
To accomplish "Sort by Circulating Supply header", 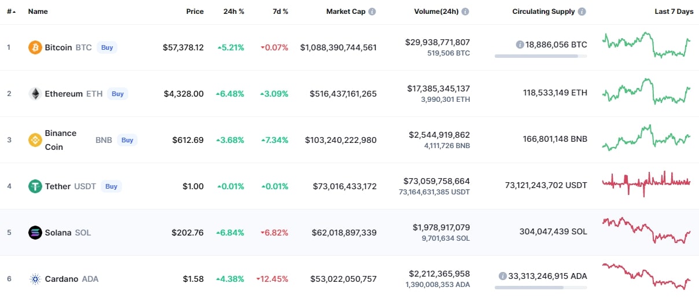I will coord(543,12).
